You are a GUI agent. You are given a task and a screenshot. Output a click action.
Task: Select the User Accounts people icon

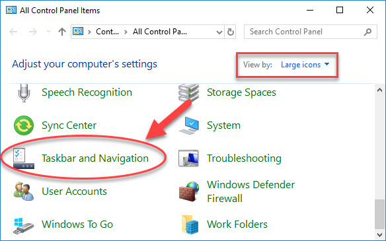coord(24,191)
